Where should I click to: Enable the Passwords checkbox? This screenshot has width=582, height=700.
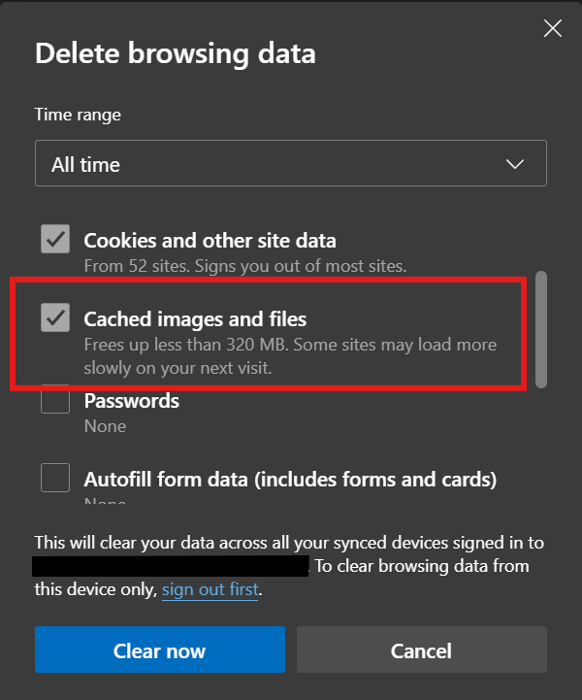click(55, 399)
